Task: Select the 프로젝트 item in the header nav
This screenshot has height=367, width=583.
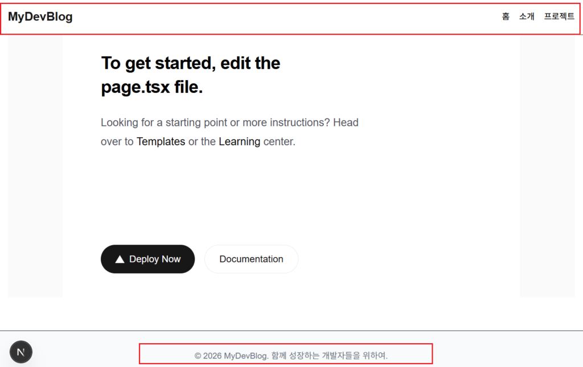Action: (559, 17)
